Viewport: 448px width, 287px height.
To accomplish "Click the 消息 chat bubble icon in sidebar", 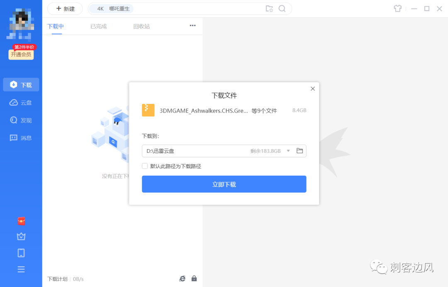I will click(x=13, y=138).
